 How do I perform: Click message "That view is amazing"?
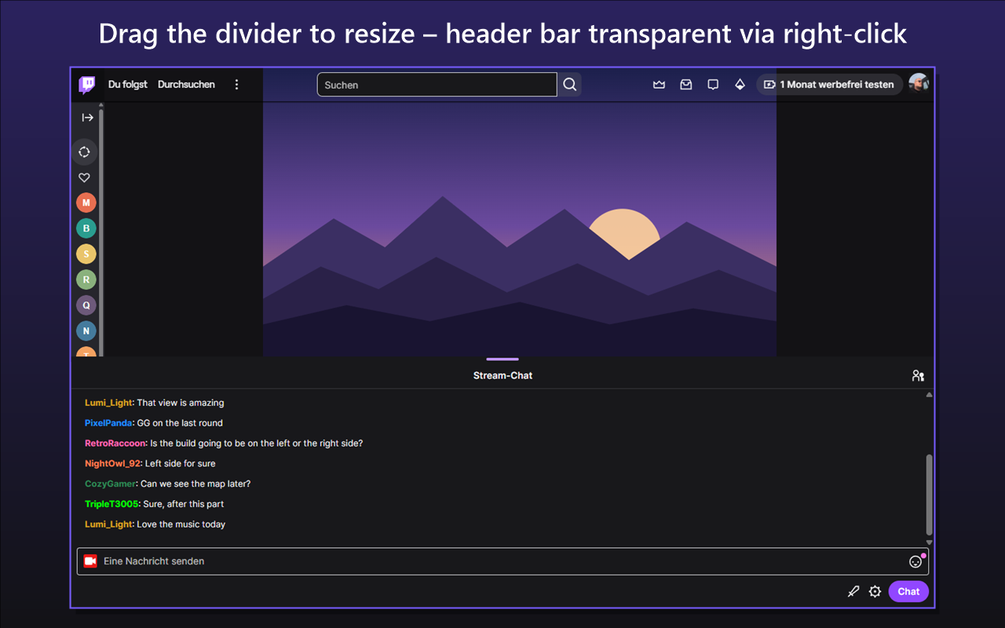pos(181,403)
